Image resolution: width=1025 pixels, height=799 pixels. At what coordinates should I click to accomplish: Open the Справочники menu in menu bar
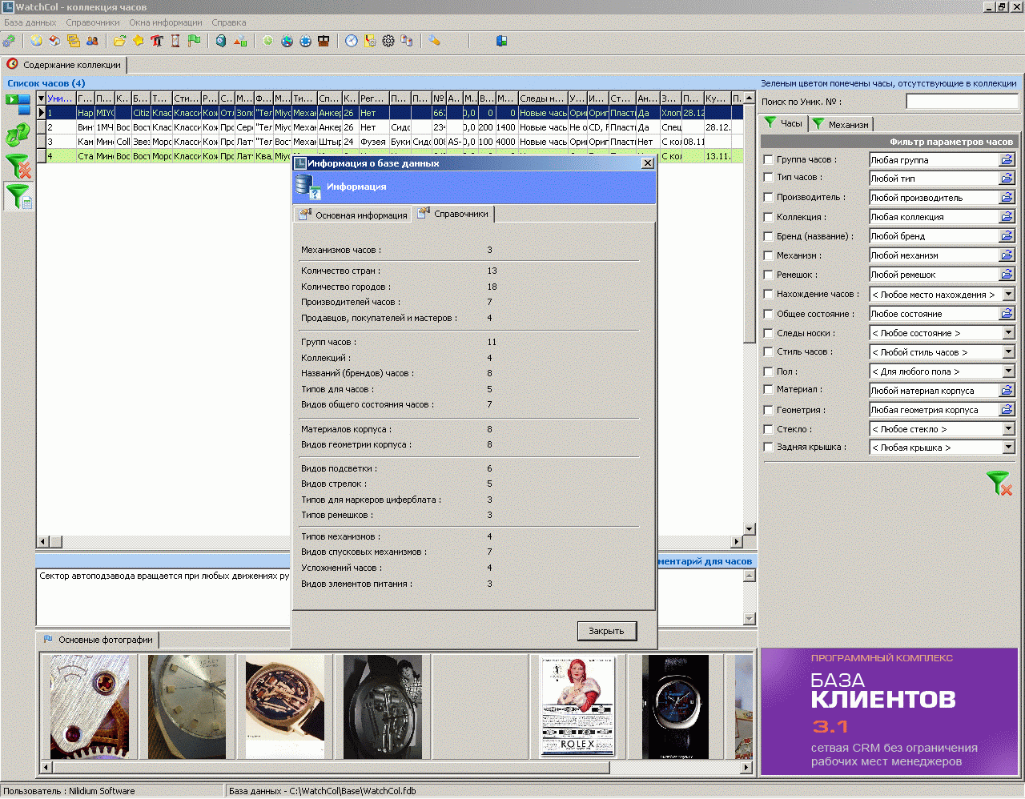coord(93,22)
